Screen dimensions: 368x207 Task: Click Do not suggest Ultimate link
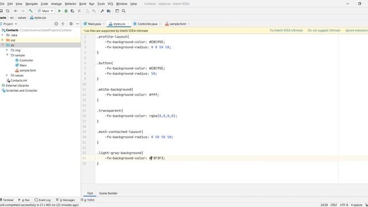[324, 30]
